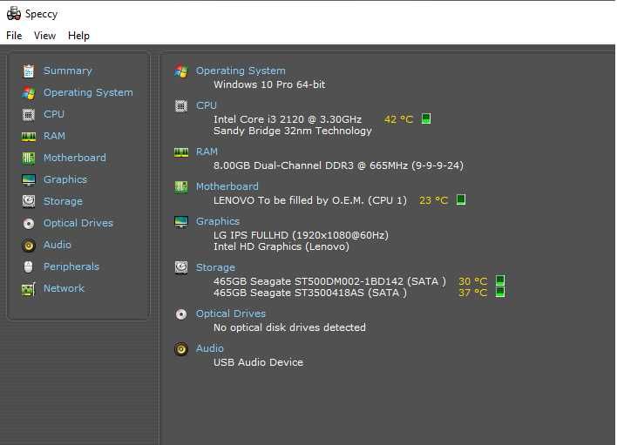This screenshot has width=617, height=445.
Task: Select Optical Drives in the sidebar
Action: pyautogui.click(x=78, y=223)
